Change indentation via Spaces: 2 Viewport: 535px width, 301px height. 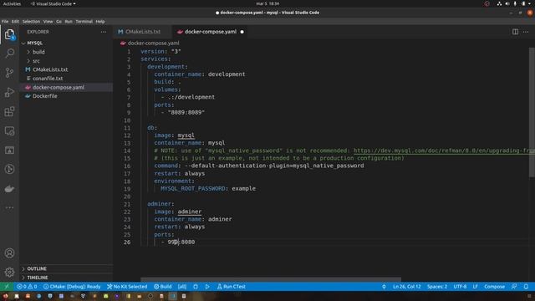(437, 286)
